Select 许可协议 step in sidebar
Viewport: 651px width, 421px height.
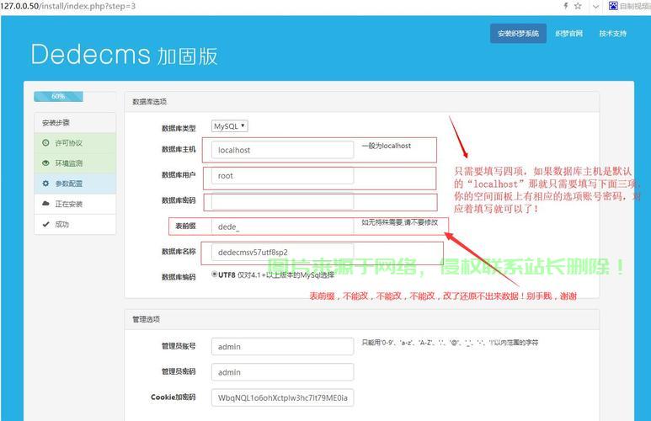tap(75, 143)
